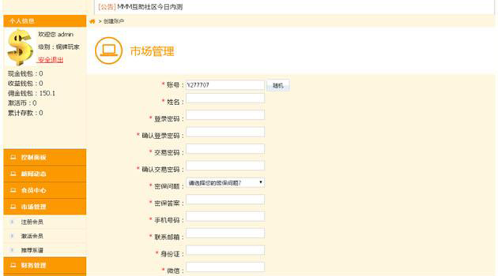
Task: Open the 新闻动态 menu section
Action: tap(45, 174)
